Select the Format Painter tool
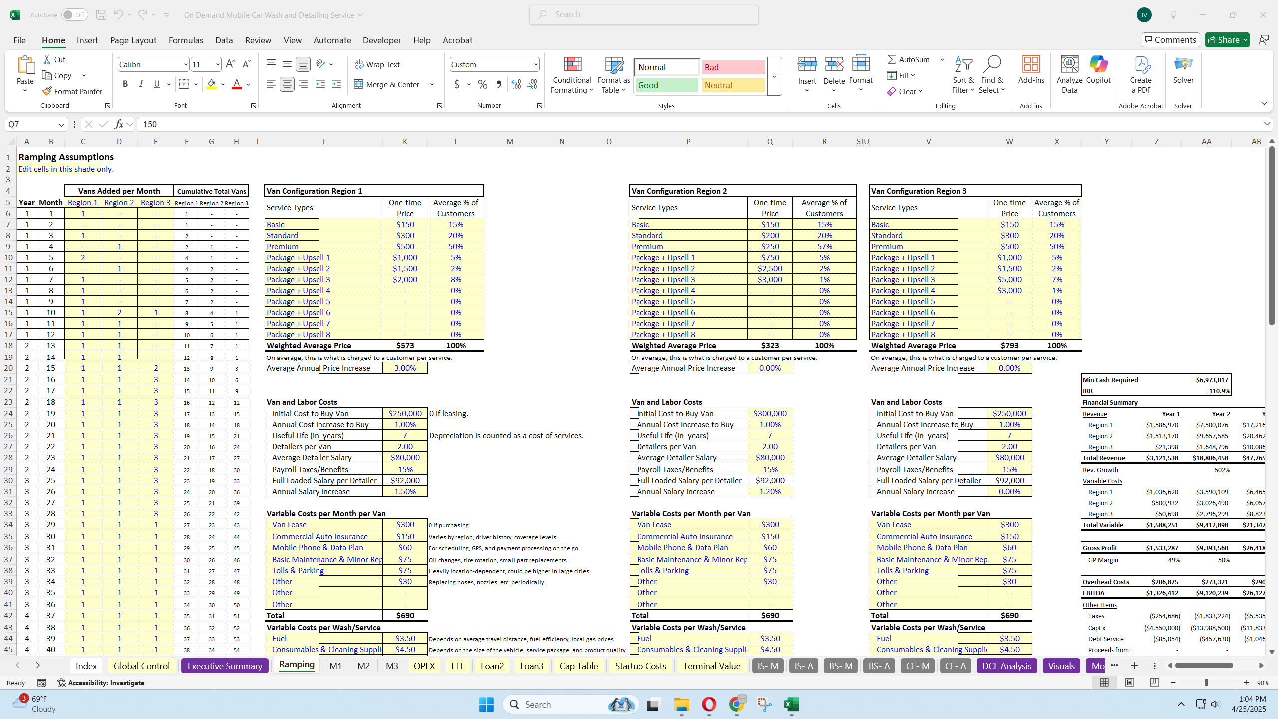 tap(72, 91)
